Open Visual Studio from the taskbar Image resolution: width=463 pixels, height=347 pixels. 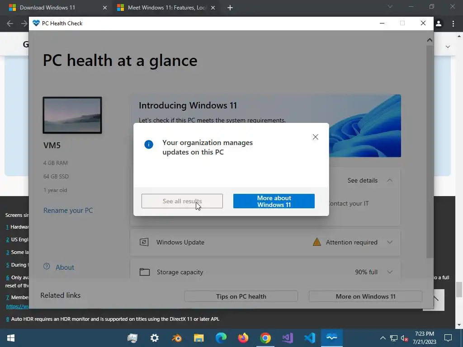click(287, 338)
